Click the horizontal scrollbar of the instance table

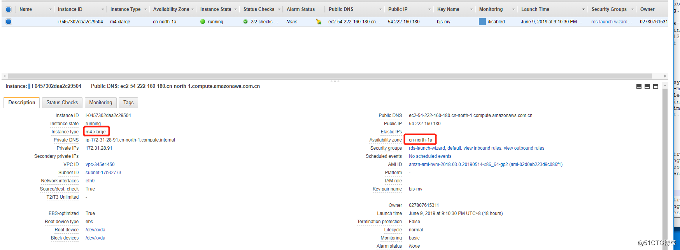[x=330, y=76]
